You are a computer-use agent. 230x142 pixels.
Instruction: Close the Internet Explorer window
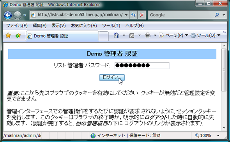220,4
